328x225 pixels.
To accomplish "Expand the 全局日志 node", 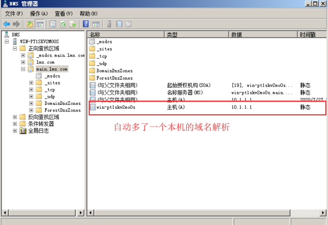I will coord(15,131).
